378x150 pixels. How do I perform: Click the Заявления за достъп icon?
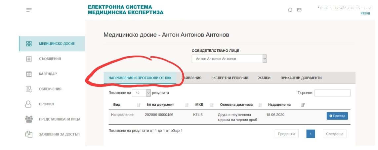pos(29,134)
